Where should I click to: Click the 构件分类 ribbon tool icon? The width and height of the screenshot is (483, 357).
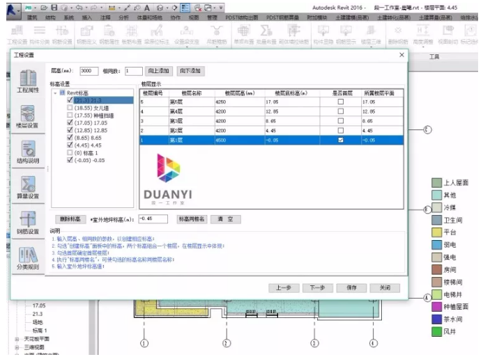40,31
